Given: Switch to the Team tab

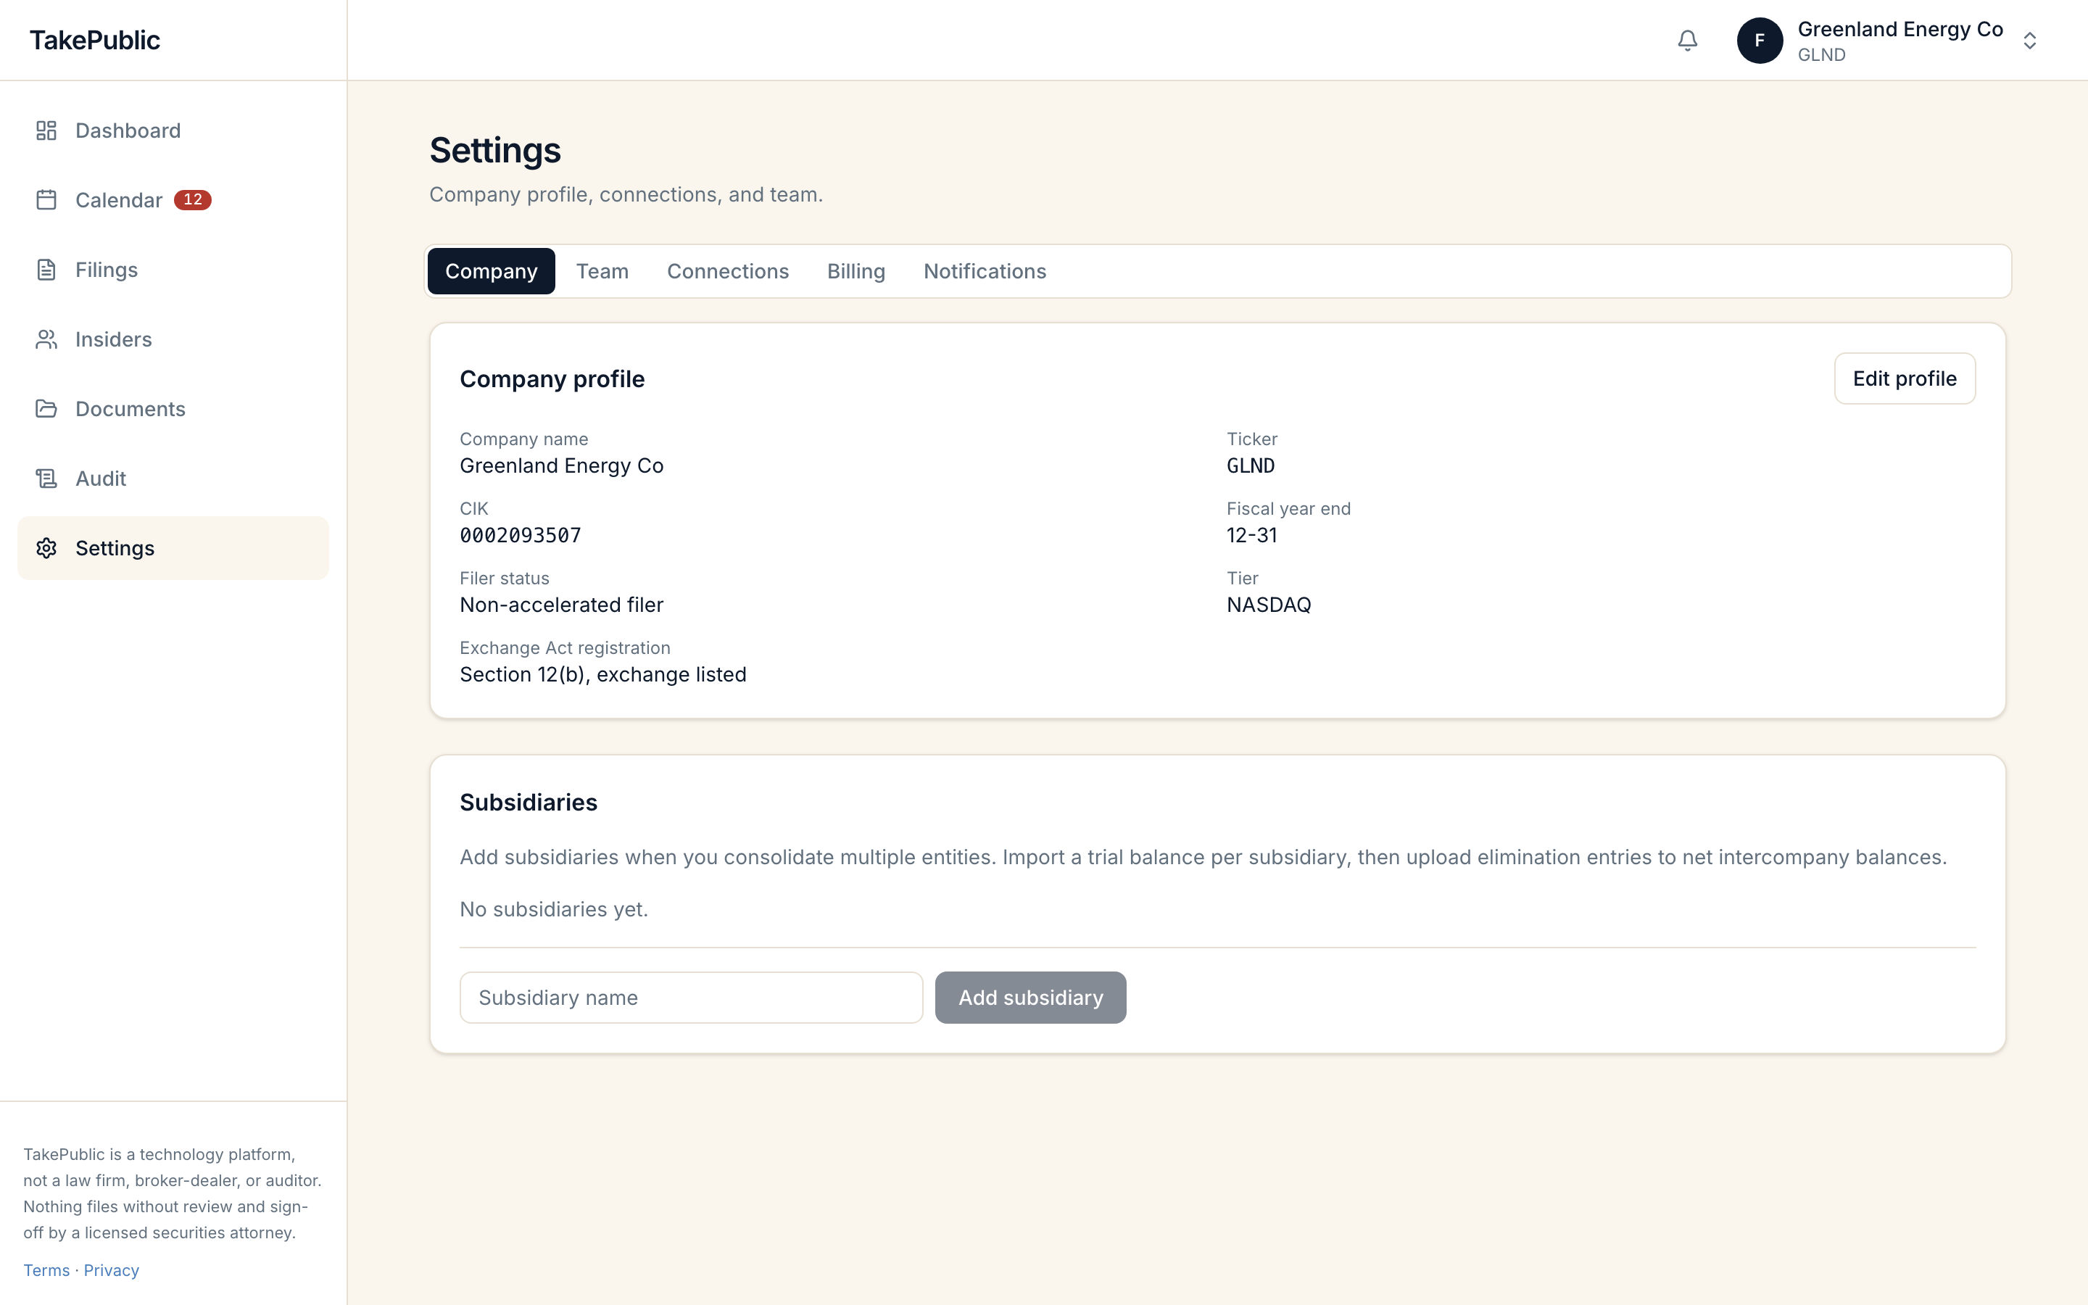Looking at the screenshot, I should (x=602, y=271).
